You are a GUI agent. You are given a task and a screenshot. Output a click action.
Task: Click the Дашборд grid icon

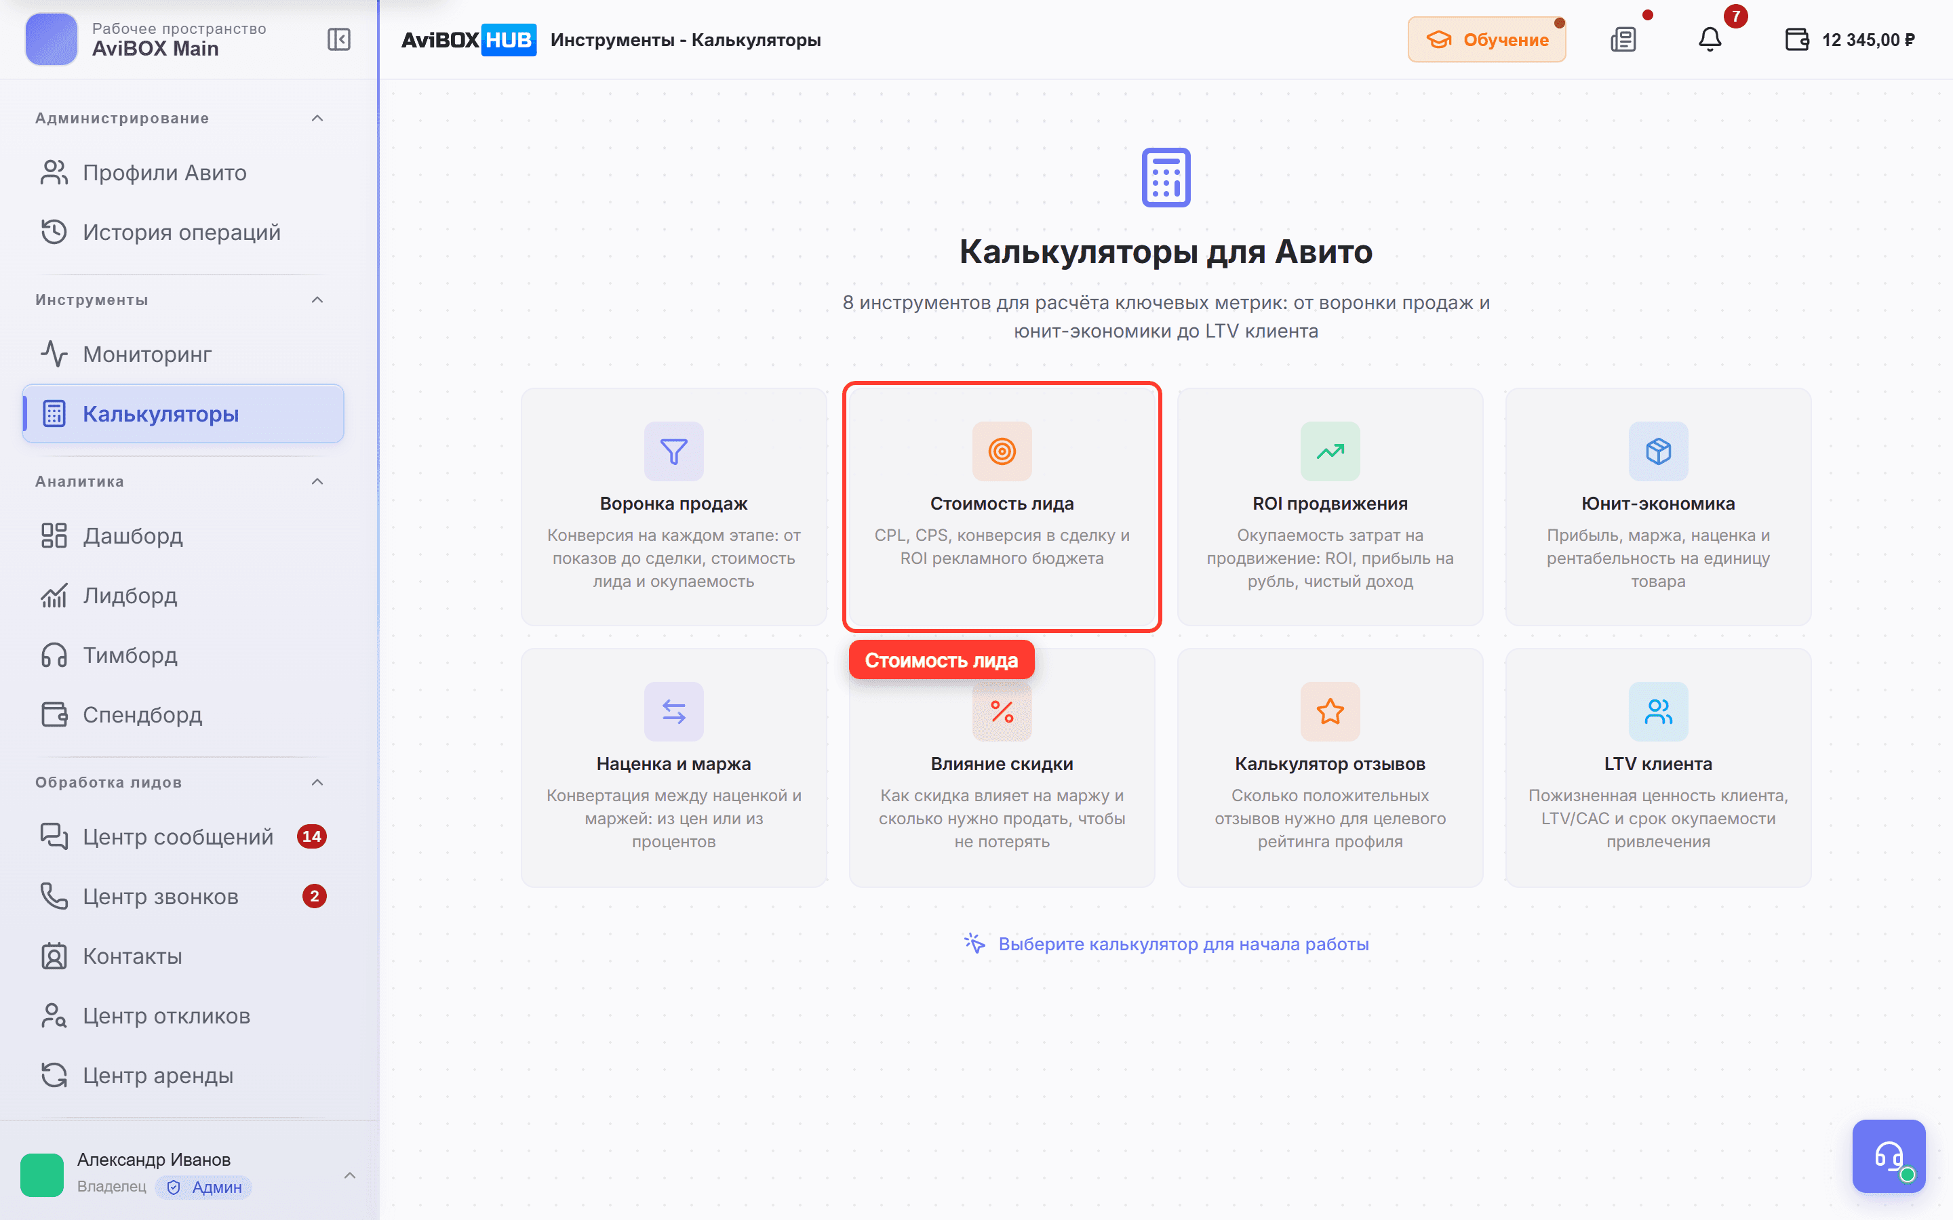click(x=54, y=535)
